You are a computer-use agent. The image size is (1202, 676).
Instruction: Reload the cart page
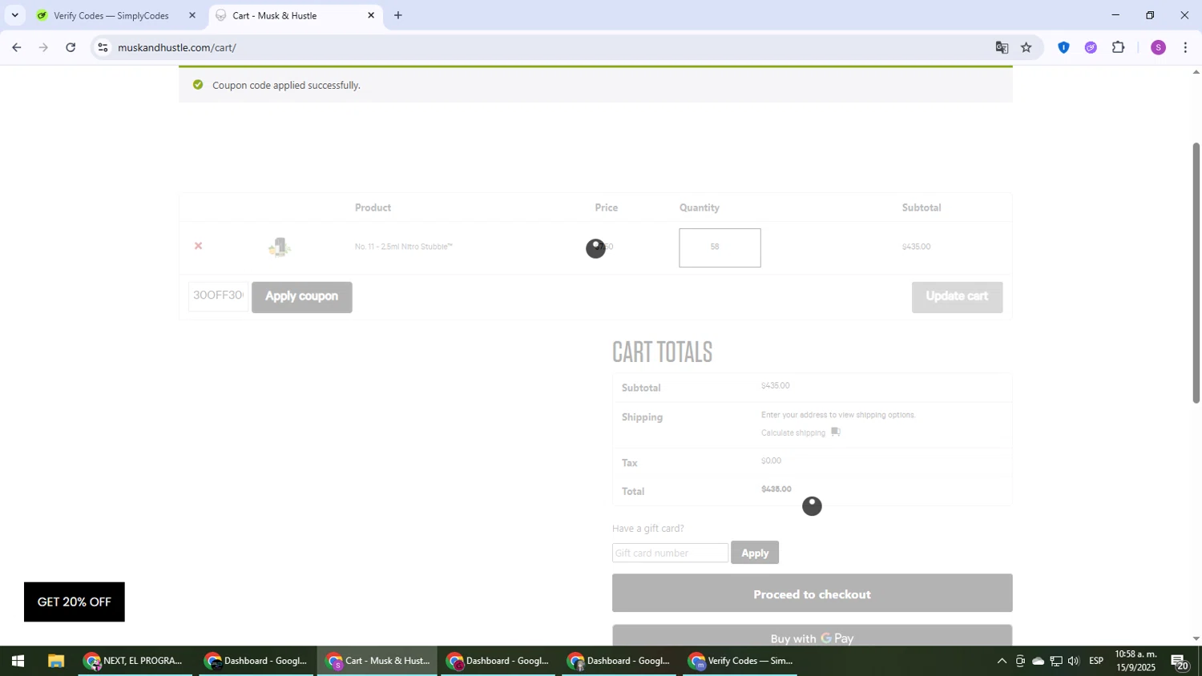tap(71, 48)
